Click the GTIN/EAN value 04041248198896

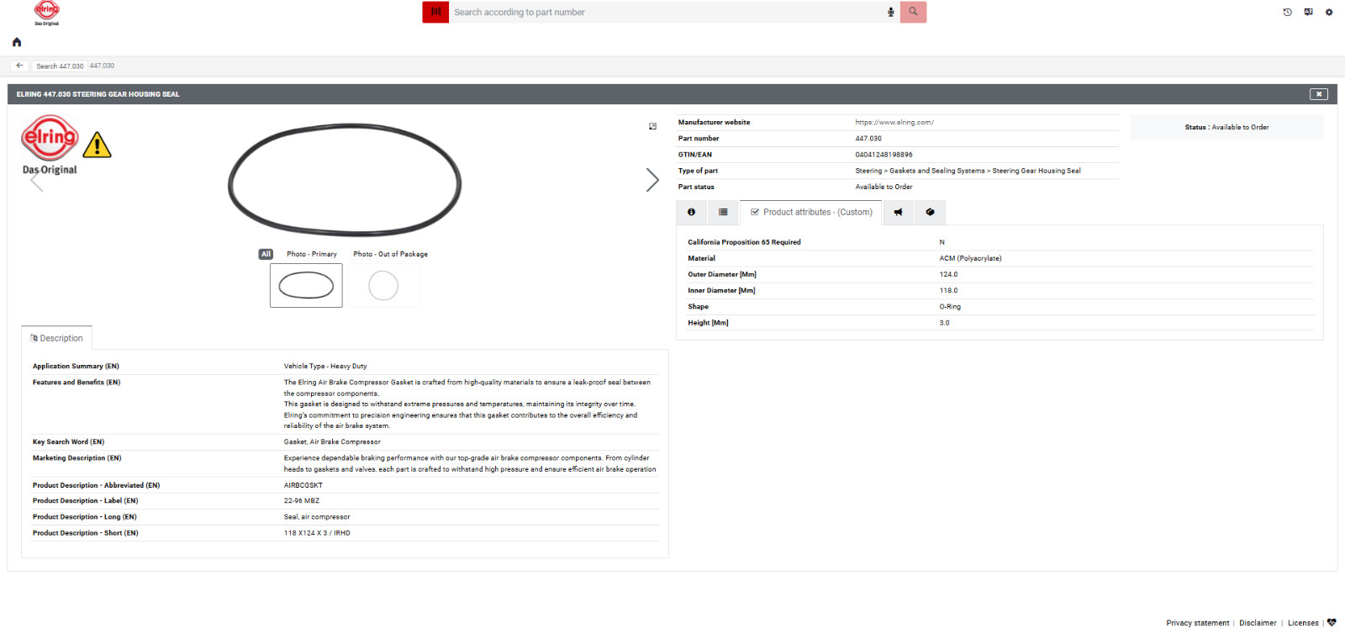tap(883, 155)
